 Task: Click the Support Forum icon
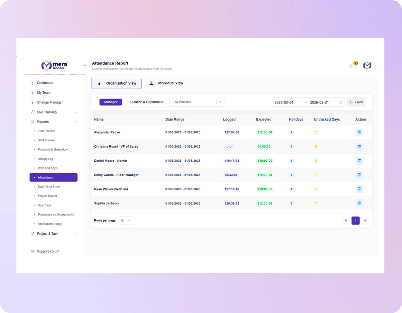[x=32, y=251]
